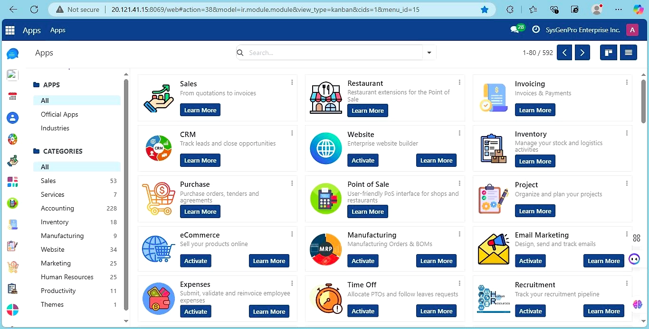This screenshot has height=329, width=649.
Task: Click Learn More on Sales
Action: (x=200, y=110)
